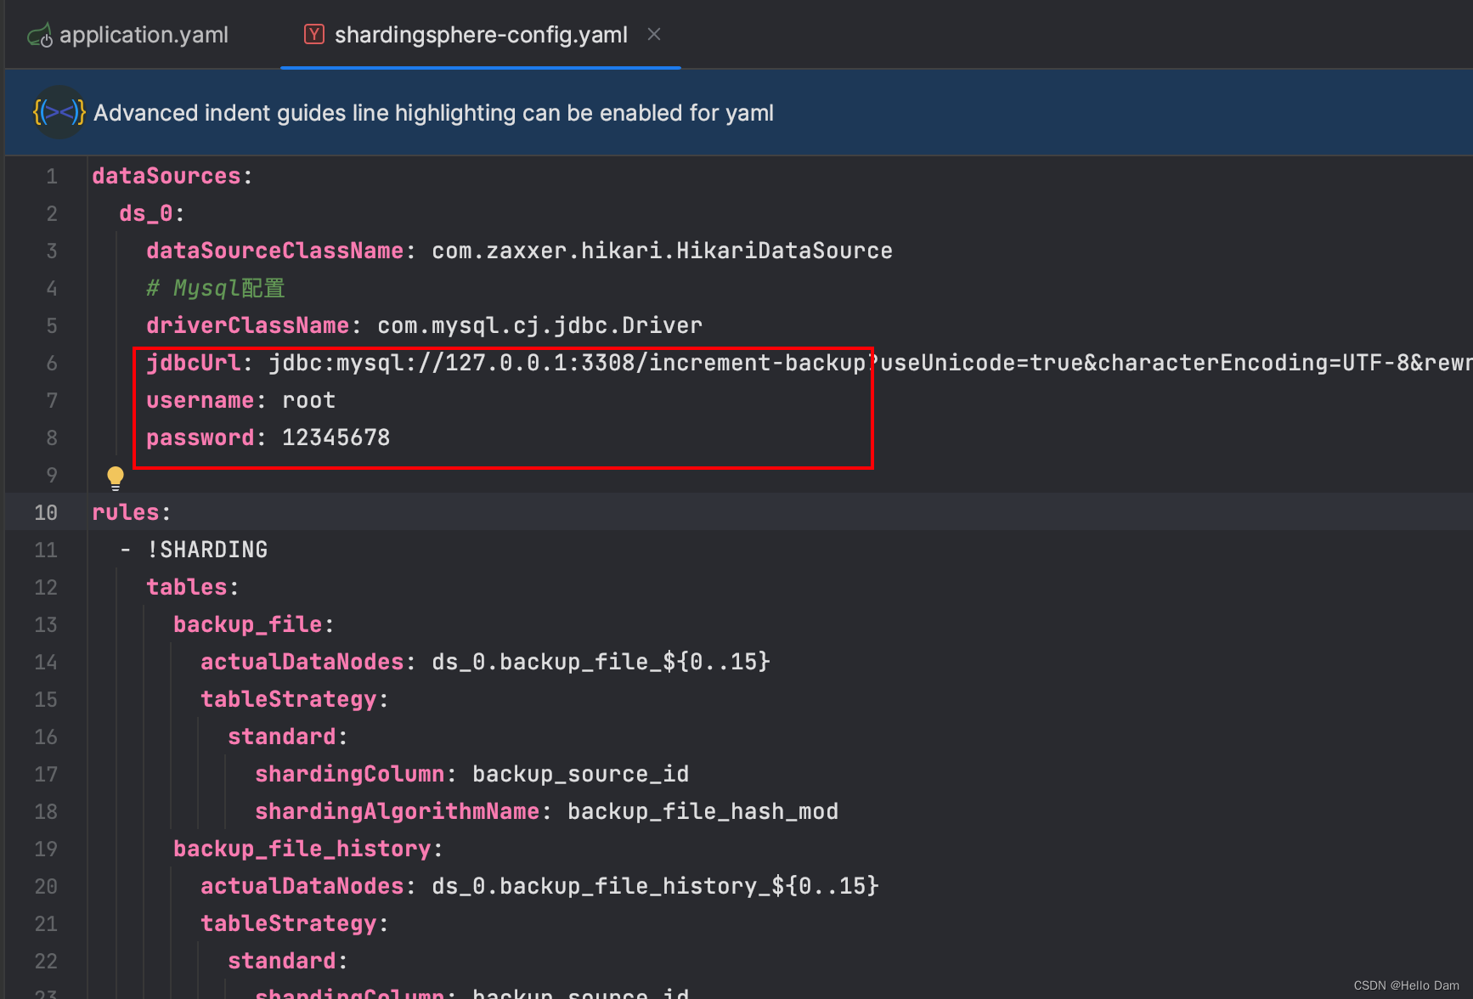Click the backup_file_history key
This screenshot has width=1473, height=999.
pyautogui.click(x=302, y=849)
